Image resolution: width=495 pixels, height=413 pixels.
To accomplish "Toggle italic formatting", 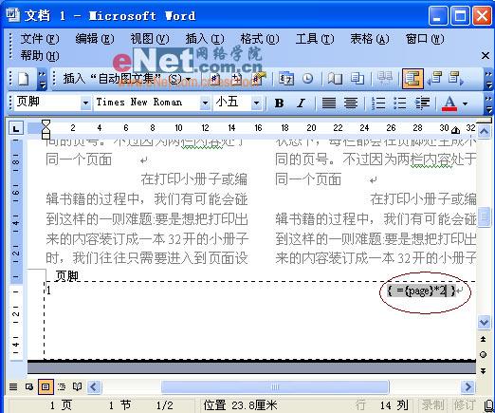I will [x=302, y=103].
